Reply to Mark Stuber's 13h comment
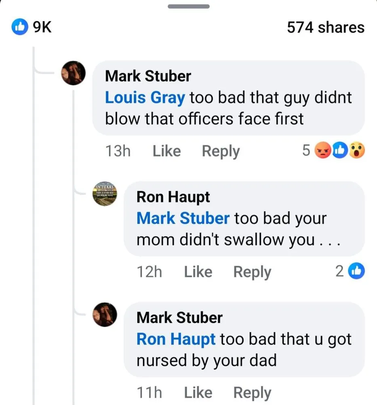The width and height of the screenshot is (377, 405). coord(221,151)
